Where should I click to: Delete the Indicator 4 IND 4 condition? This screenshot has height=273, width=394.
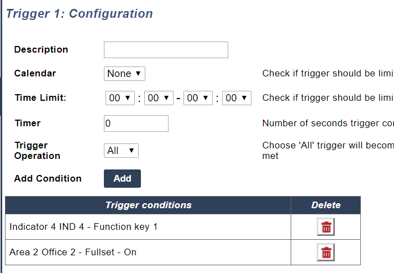pyautogui.click(x=326, y=227)
